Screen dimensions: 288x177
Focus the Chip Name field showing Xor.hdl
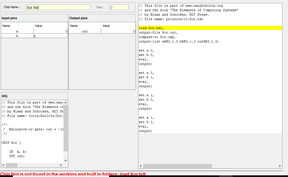click(58, 8)
